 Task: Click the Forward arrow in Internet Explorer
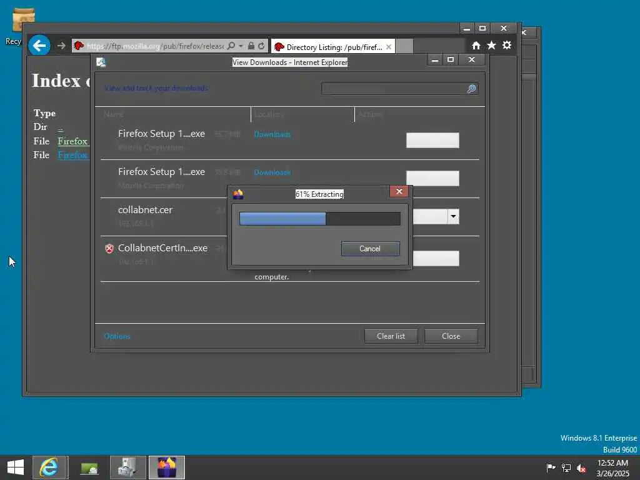pos(61,46)
